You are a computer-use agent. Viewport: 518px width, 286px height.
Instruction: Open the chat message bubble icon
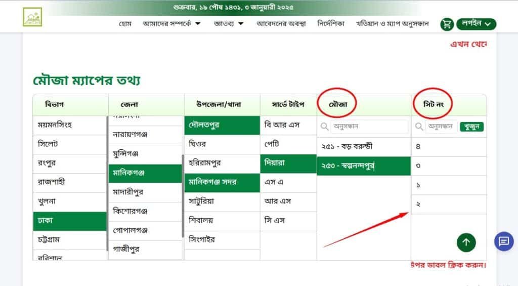point(504,241)
